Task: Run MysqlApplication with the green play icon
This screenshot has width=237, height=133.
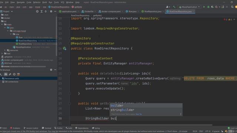Action: [x=204, y=7]
